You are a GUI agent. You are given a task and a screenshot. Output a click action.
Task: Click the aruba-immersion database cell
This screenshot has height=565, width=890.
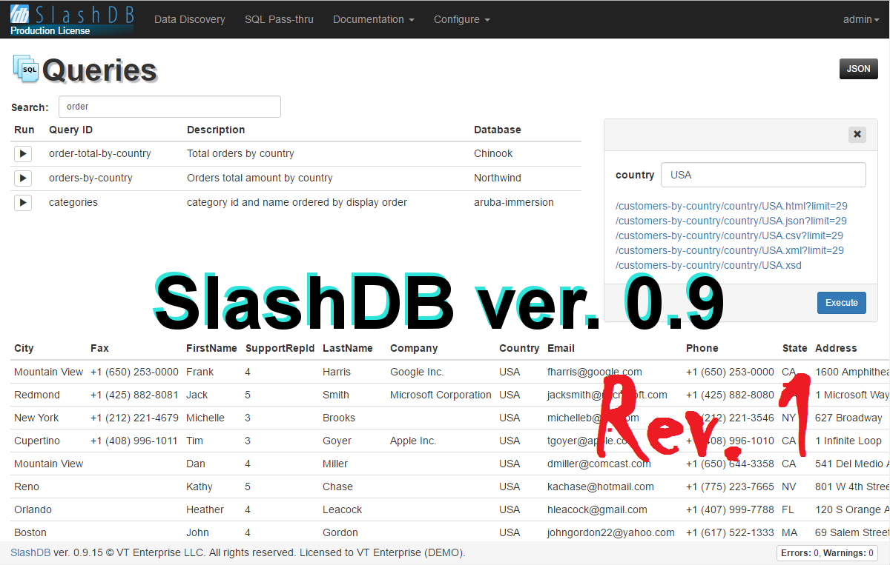pyautogui.click(x=514, y=202)
